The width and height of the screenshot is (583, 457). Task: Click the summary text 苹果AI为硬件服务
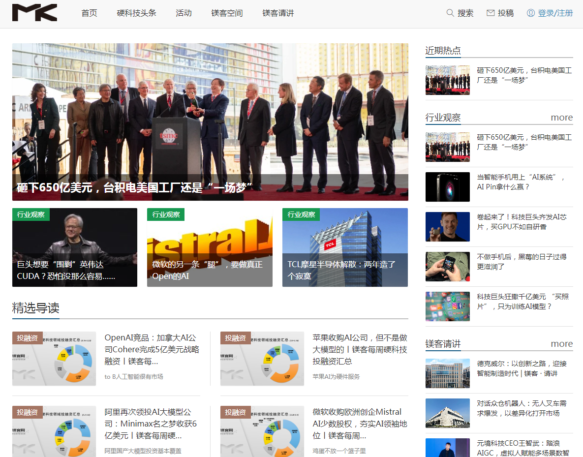[x=336, y=377]
